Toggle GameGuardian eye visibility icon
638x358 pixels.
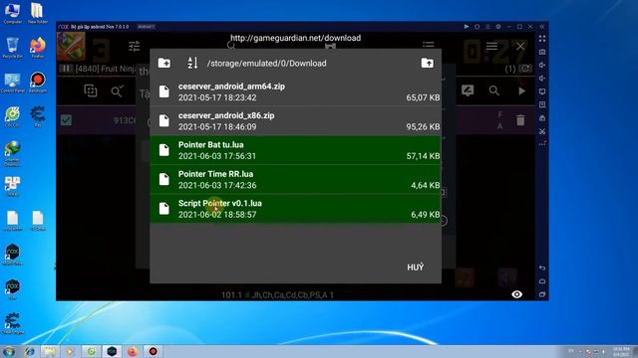pyautogui.click(x=516, y=294)
